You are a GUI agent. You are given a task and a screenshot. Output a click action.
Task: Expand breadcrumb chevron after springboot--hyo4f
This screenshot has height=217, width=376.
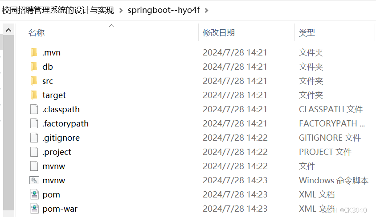(206, 11)
